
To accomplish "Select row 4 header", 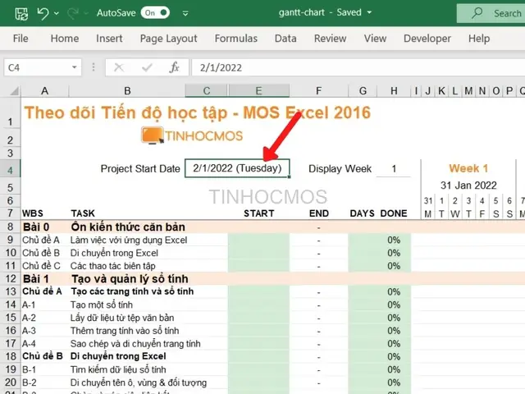I will coord(11,170).
